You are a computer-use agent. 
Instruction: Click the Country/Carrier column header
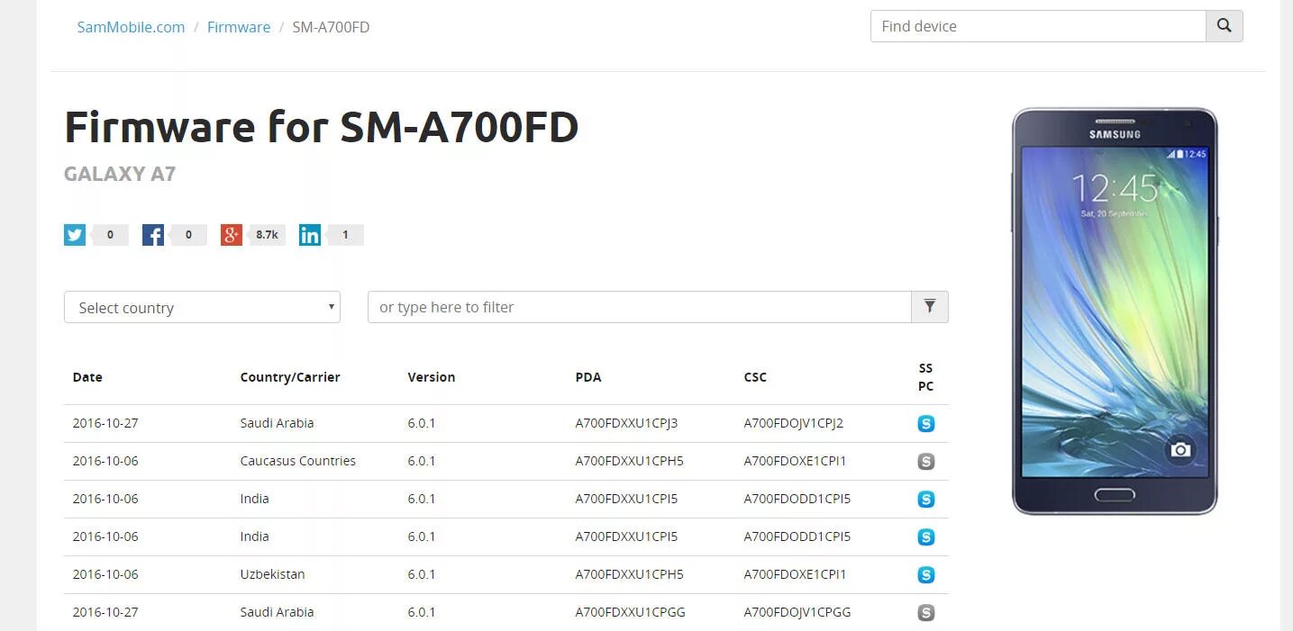[x=290, y=377]
